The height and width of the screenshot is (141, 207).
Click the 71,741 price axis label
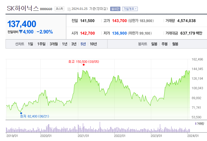click(x=196, y=108)
